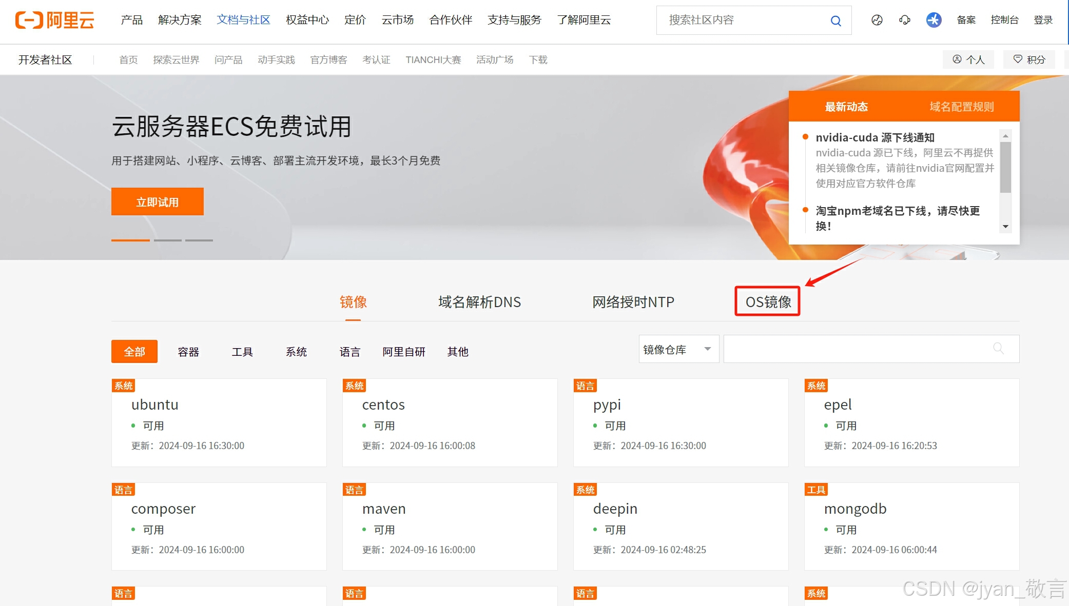The width and height of the screenshot is (1069, 606).
Task: Select the 阿里自研 category filter
Action: [404, 352]
